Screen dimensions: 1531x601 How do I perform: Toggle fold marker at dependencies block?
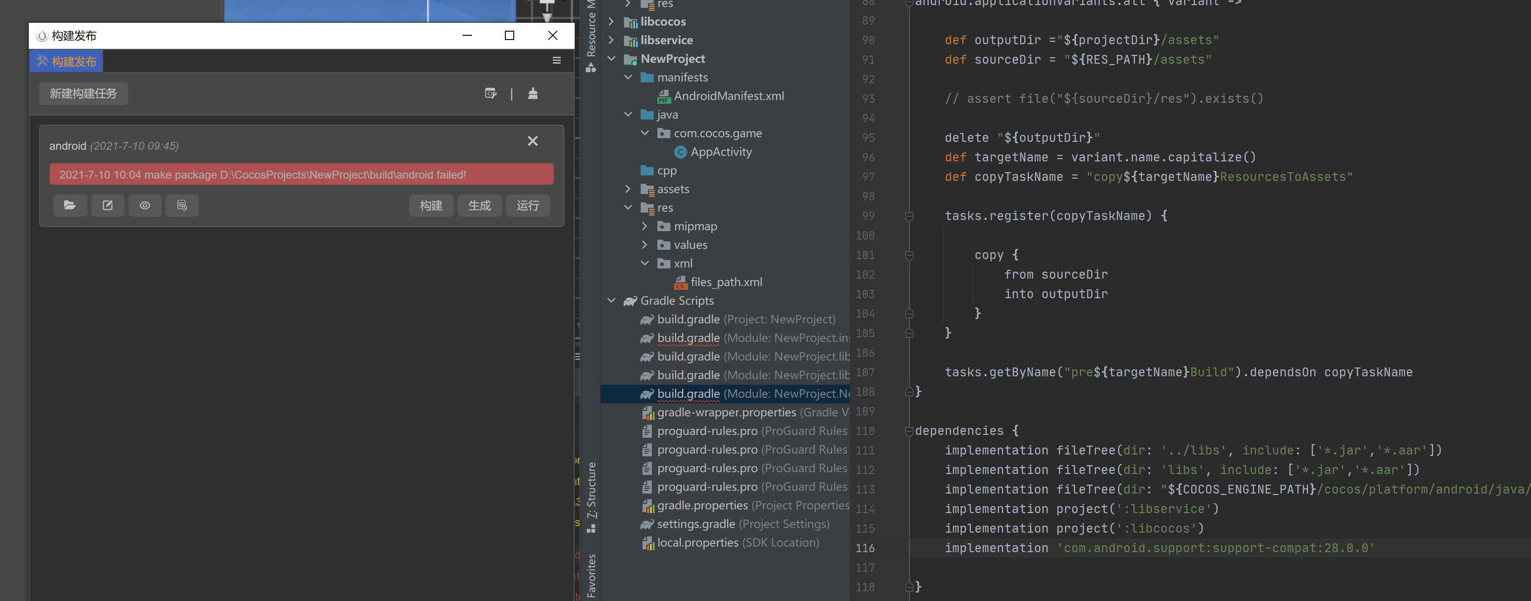[909, 431]
